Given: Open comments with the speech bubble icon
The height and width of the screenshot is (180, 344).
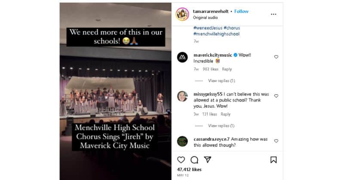Looking at the screenshot, I should coord(194,160).
